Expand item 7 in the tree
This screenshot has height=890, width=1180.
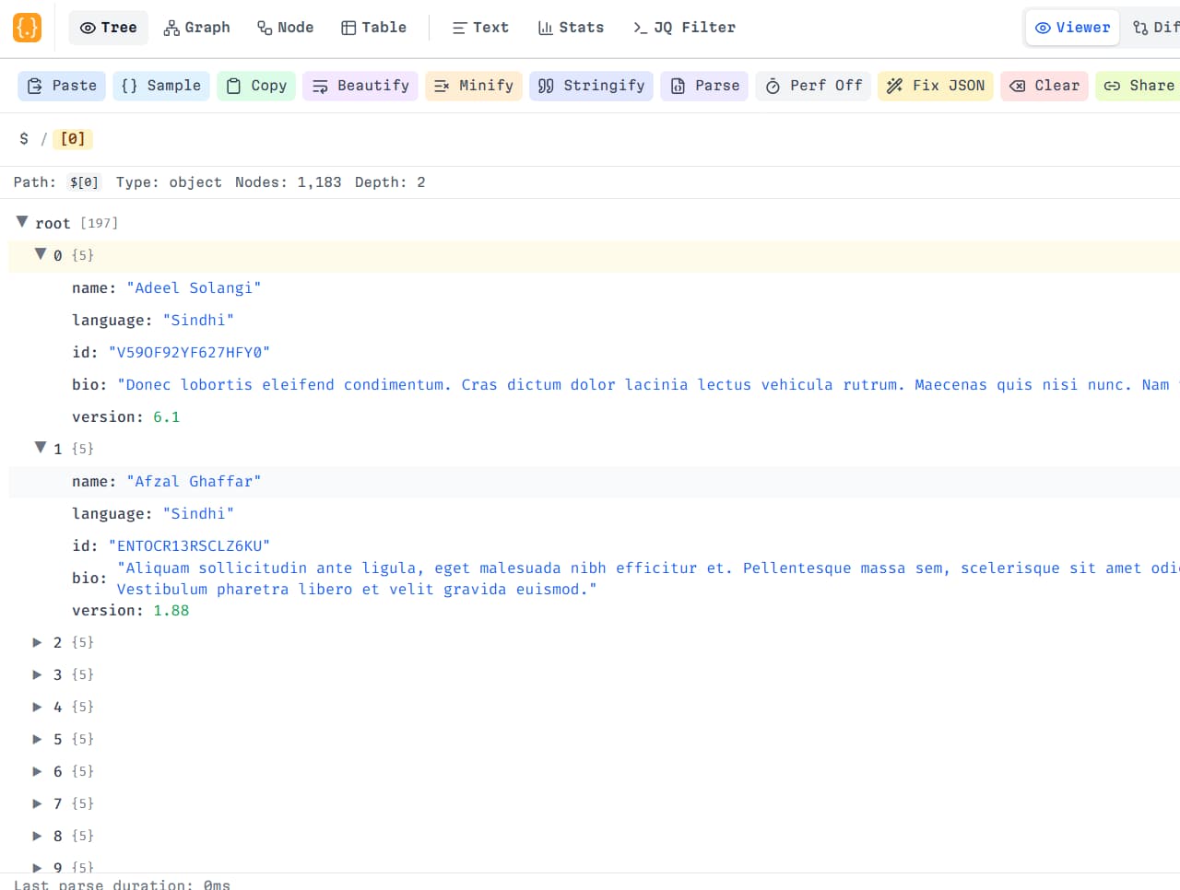click(38, 803)
